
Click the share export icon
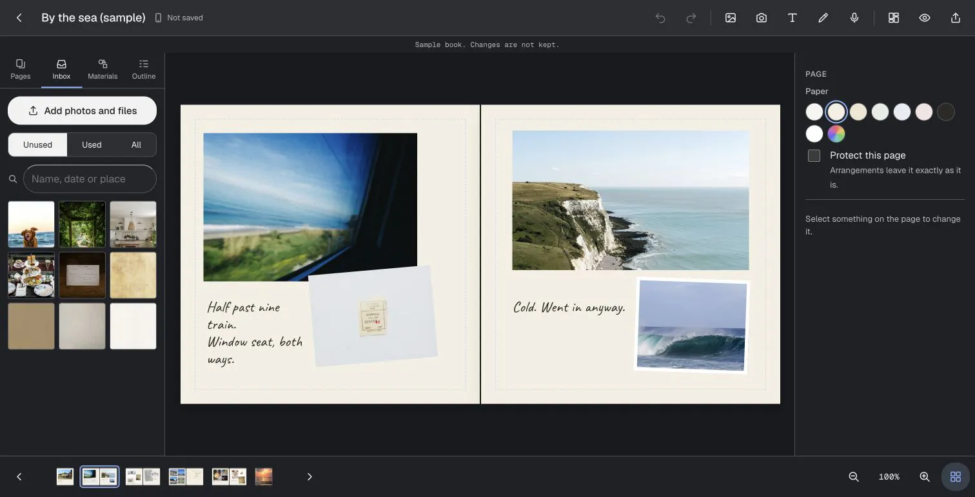(956, 18)
